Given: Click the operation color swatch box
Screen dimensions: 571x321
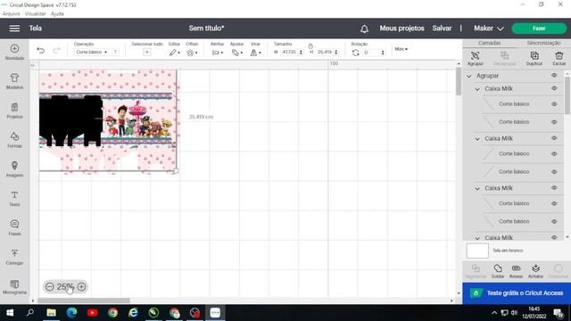Looking at the screenshot, I should pos(115,52).
